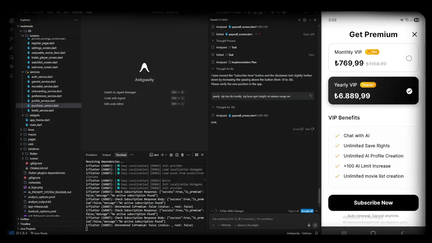Expand the 'Thought for 19s' disclosure
Screen dimensions: 432x243
tap(223, 107)
